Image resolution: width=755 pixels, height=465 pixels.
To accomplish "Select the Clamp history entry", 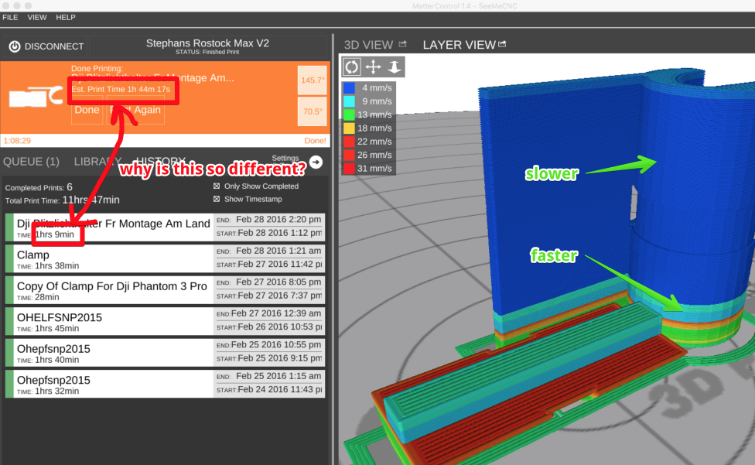I will click(x=108, y=259).
